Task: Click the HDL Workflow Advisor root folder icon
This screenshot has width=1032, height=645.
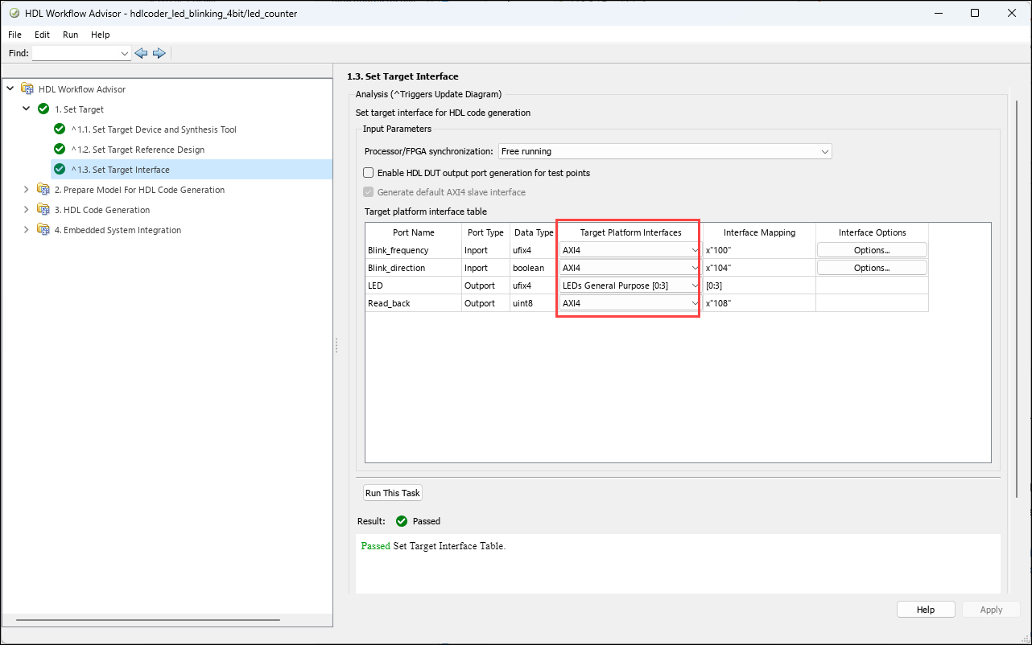Action: click(x=27, y=89)
